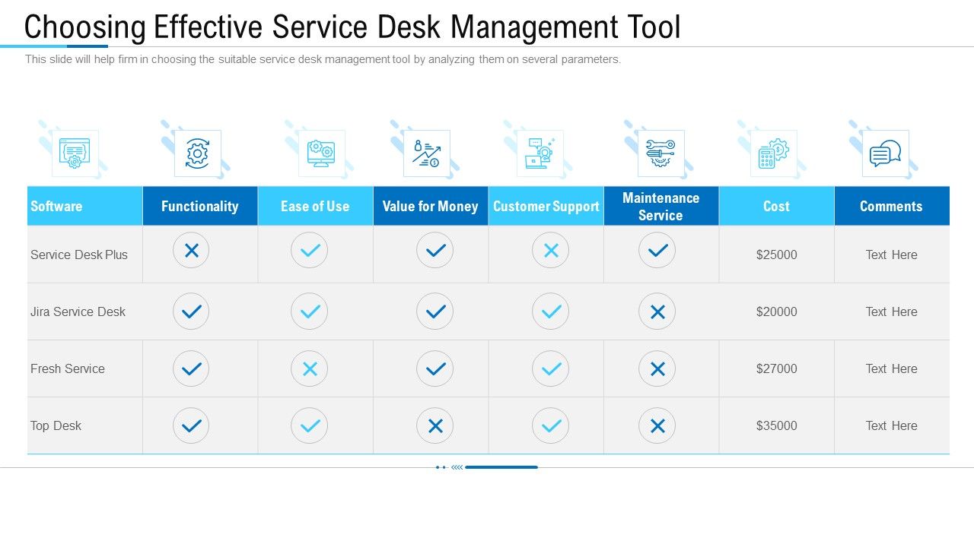974x547 pixels.
Task: Select the $35000 cost value
Action: 777,425
